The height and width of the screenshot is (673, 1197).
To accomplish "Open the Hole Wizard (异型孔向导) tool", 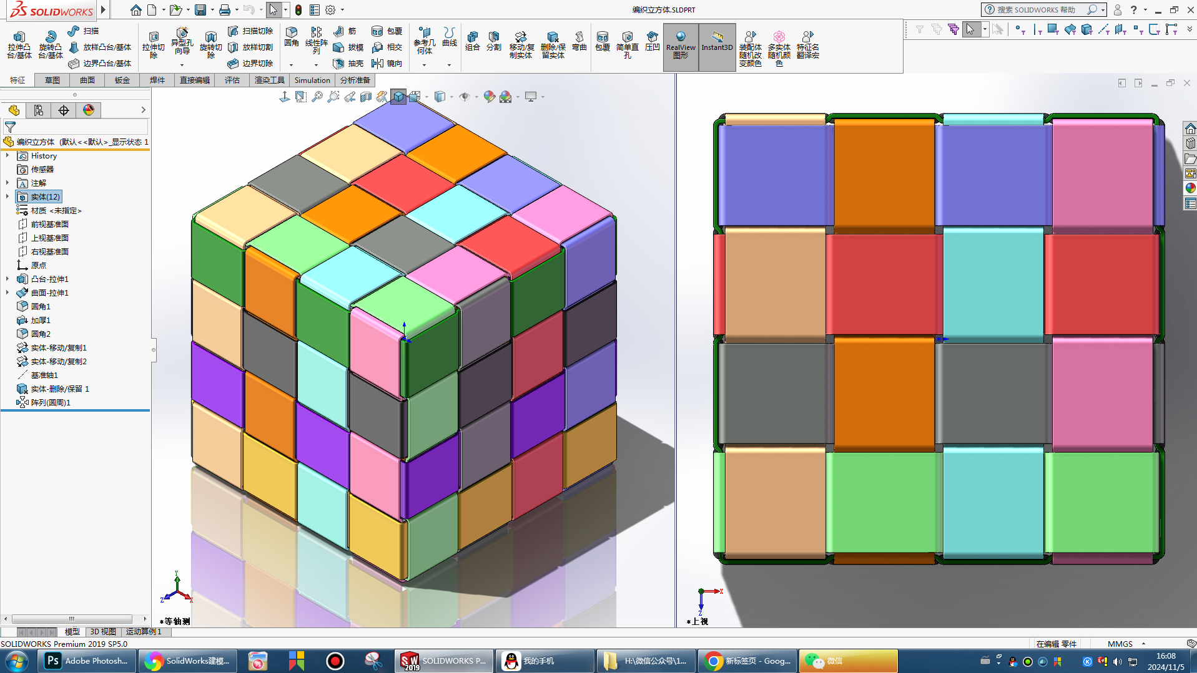I will [x=182, y=41].
